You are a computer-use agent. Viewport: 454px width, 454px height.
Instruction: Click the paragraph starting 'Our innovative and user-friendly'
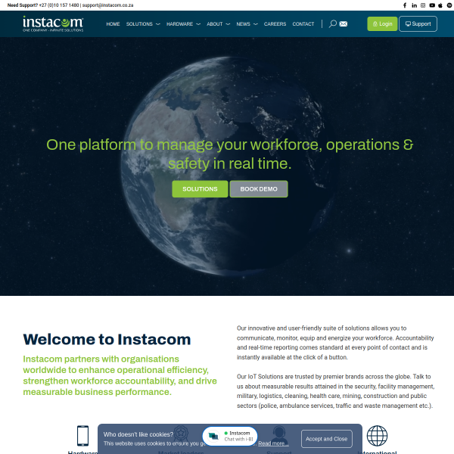coord(335,343)
